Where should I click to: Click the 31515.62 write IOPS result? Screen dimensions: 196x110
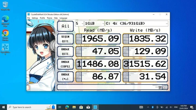(x=145, y=64)
